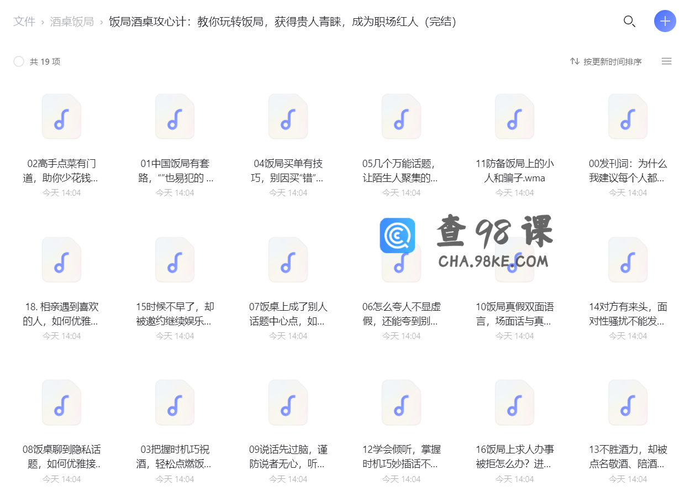679x491 pixels.
Task: Click the sort direction arrows icon
Action: point(573,61)
